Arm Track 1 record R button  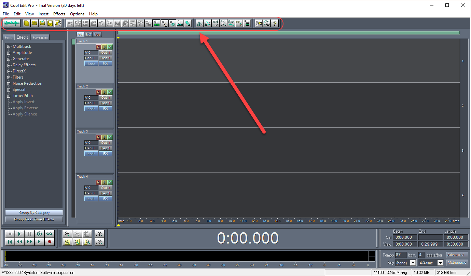point(98,47)
